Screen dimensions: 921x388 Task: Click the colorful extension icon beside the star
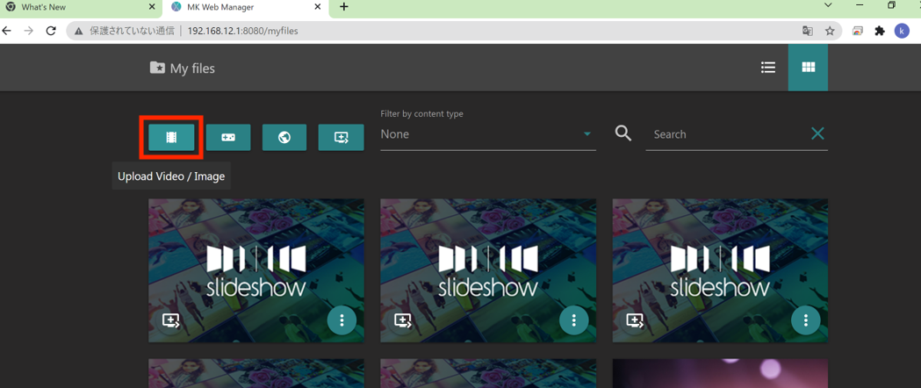pyautogui.click(x=858, y=31)
